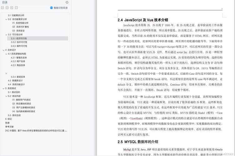Navigate to 5 系统测试 chapter
The image size is (235, 156).
pyautogui.click(x=11, y=88)
